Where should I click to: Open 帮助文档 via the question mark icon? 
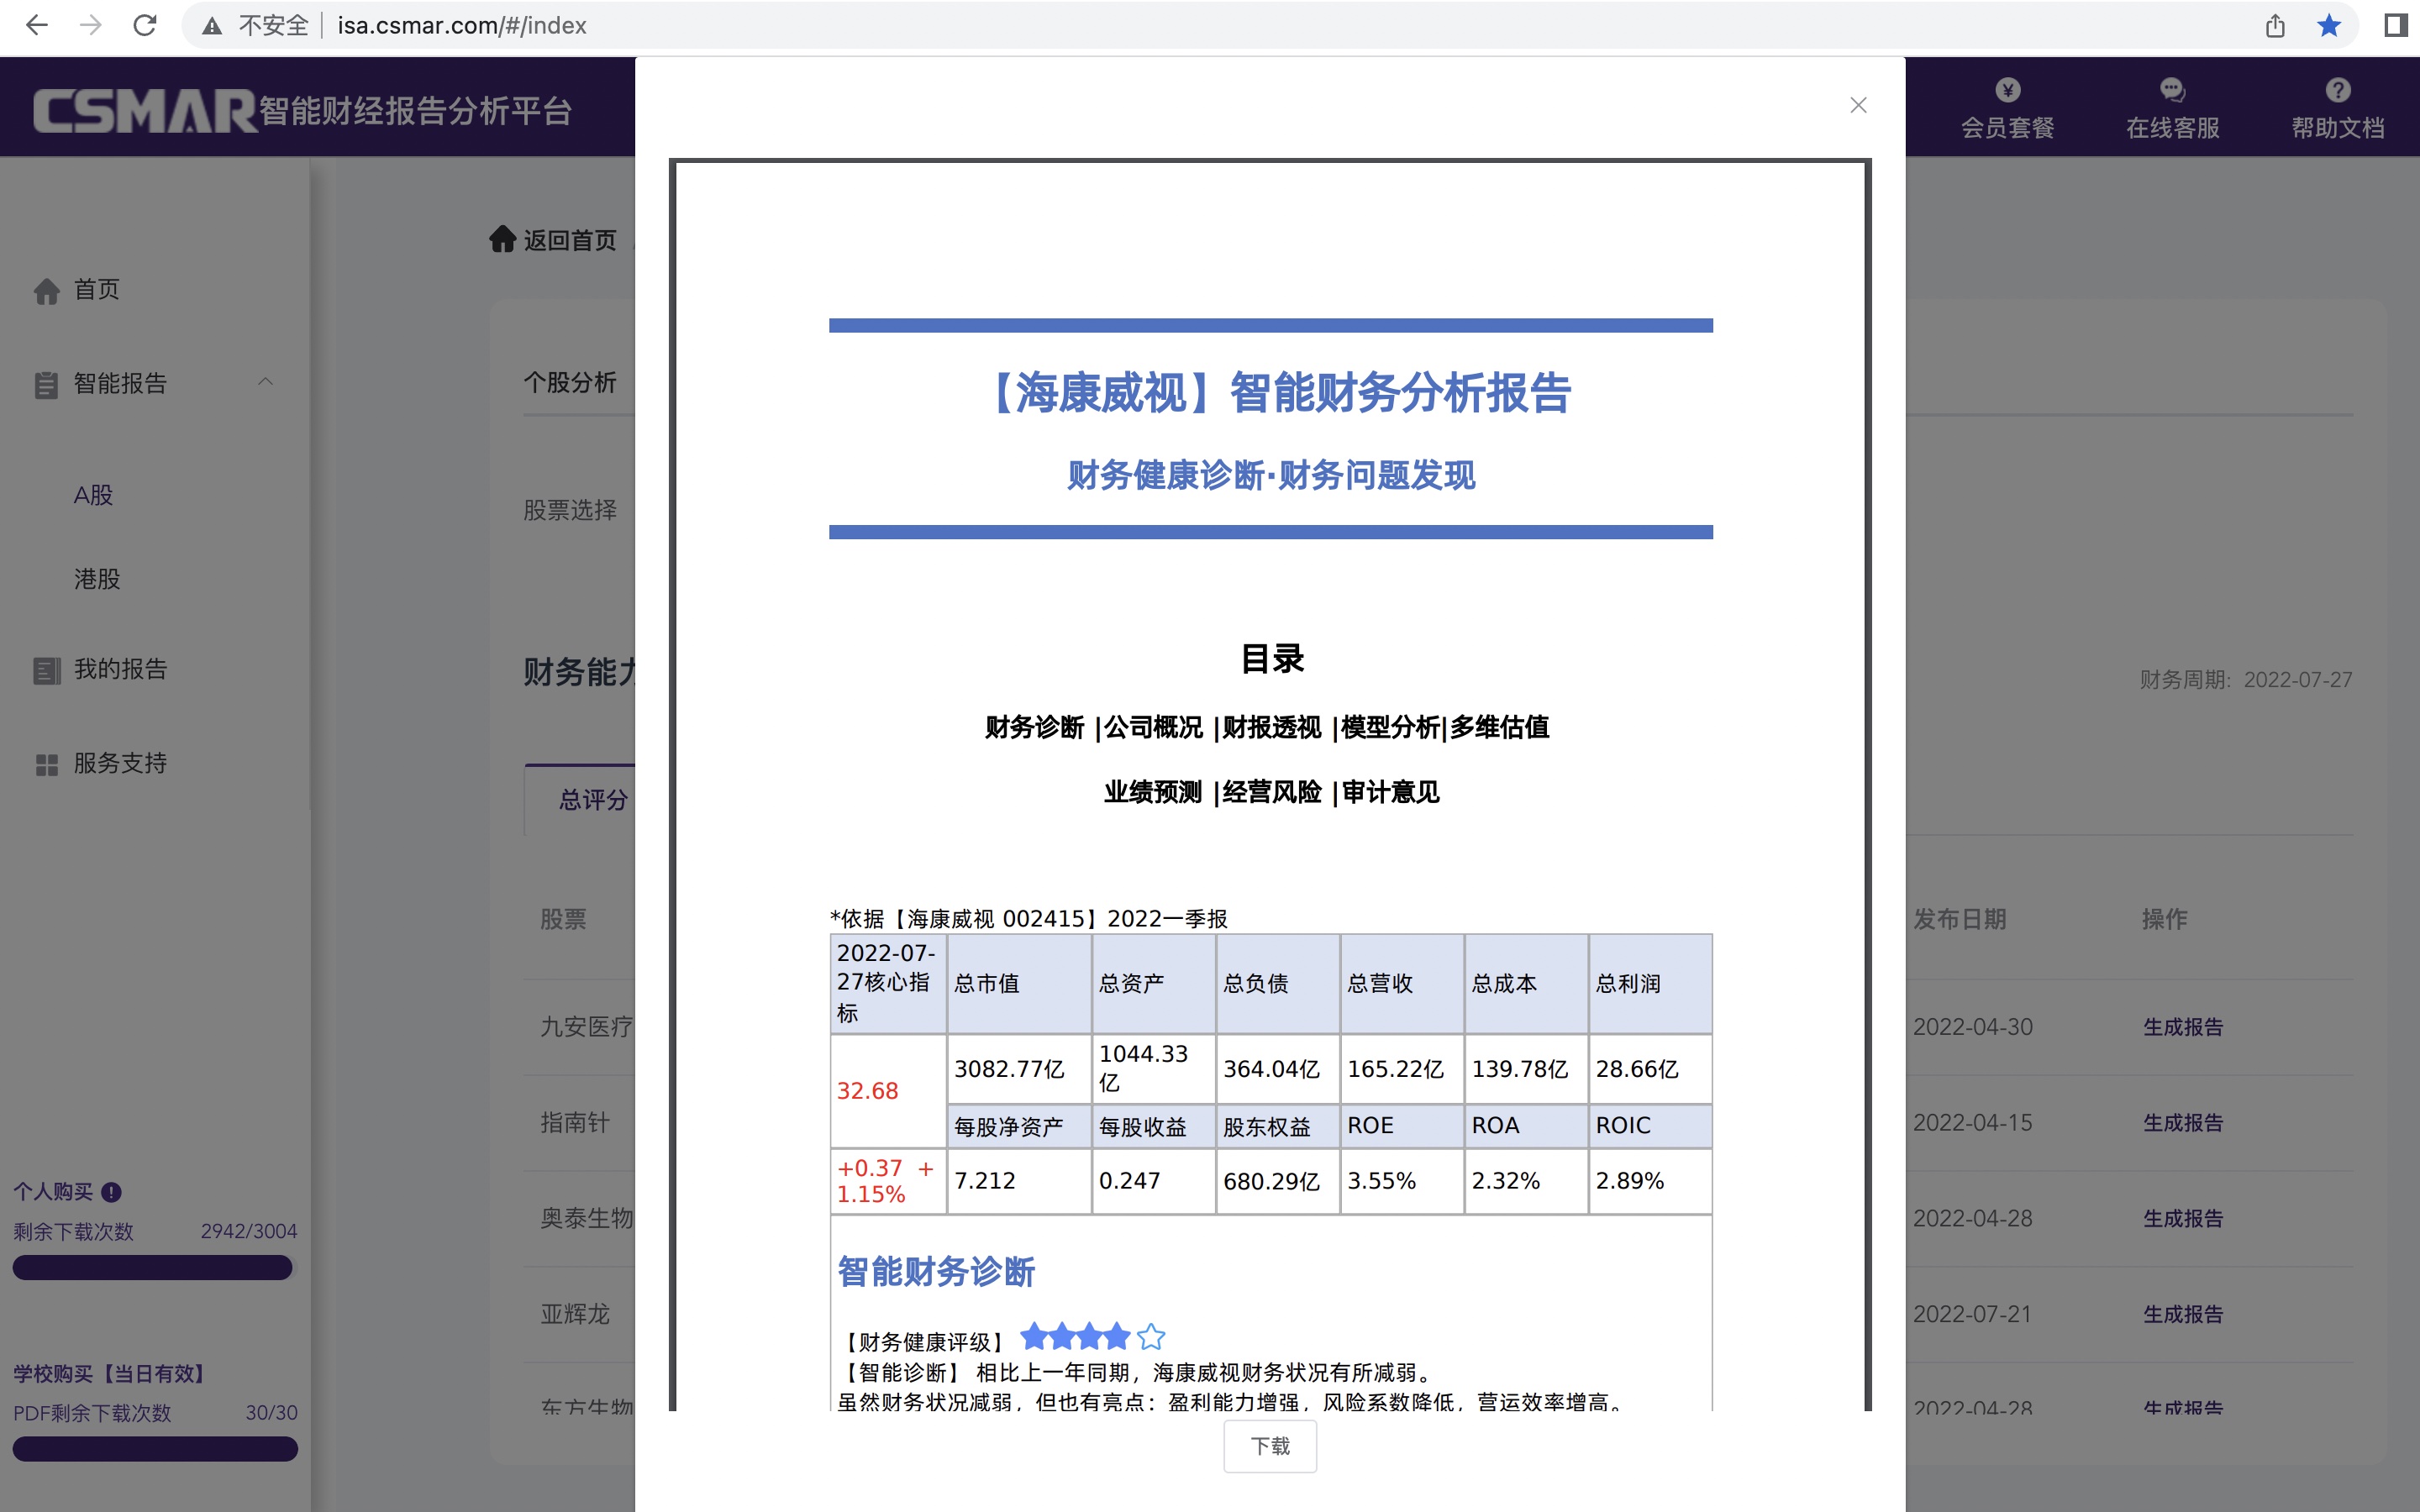click(2336, 89)
